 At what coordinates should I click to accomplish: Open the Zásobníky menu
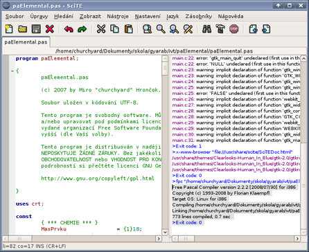[199, 17]
